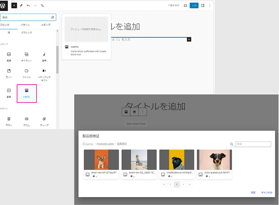Click the block list scroll-up arrow
The height and width of the screenshot is (205, 279).
tap(57, 31)
